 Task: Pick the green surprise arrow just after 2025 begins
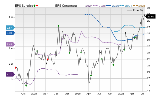(81, 52)
